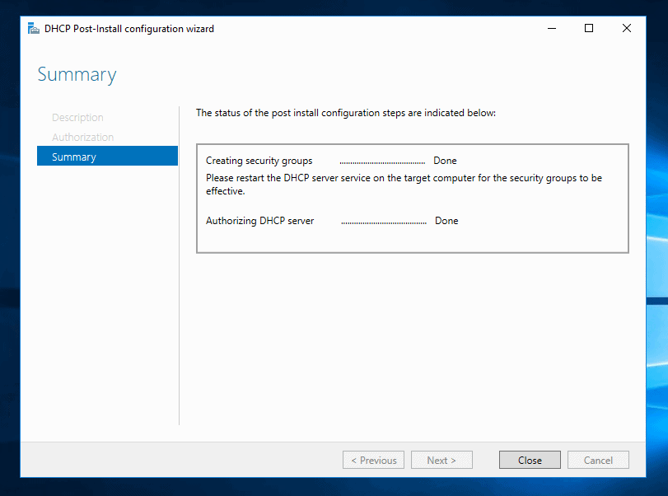This screenshot has width=668, height=496.
Task: Select the Authorization step in the sidebar
Action: (83, 137)
